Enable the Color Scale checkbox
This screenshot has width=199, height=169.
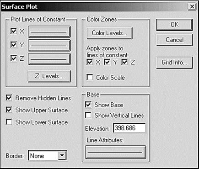pyautogui.click(x=90, y=77)
